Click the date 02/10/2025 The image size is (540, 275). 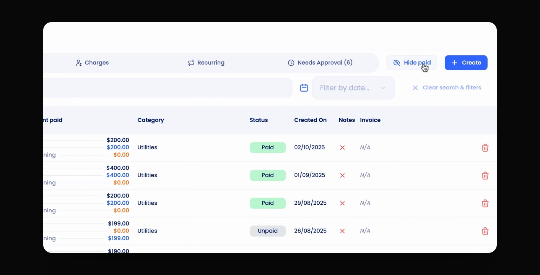(309, 147)
